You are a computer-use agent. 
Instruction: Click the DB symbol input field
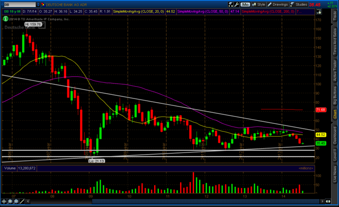[20, 5]
